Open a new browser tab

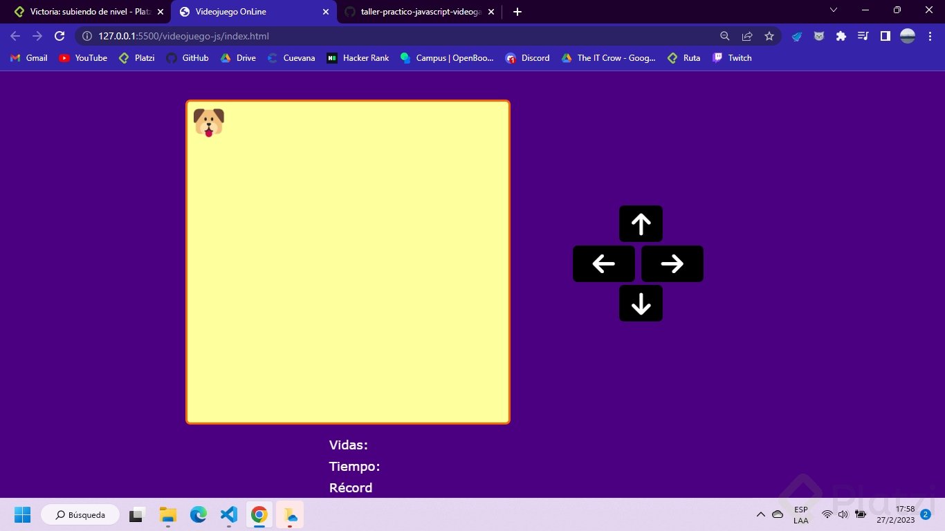517,12
